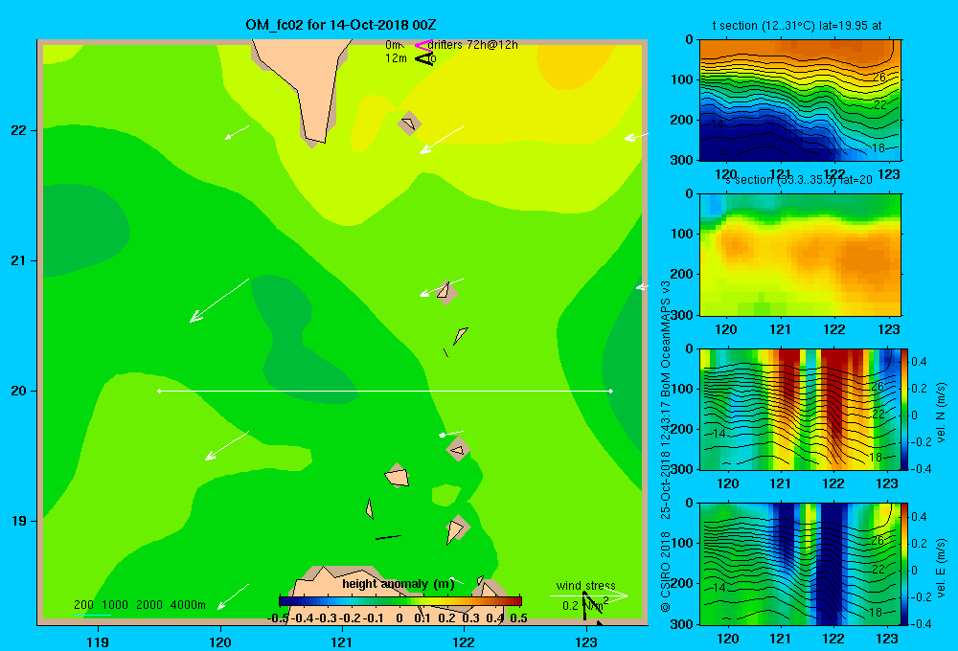Click the "t section (12..31°C) lat=19.95" title

(797, 26)
